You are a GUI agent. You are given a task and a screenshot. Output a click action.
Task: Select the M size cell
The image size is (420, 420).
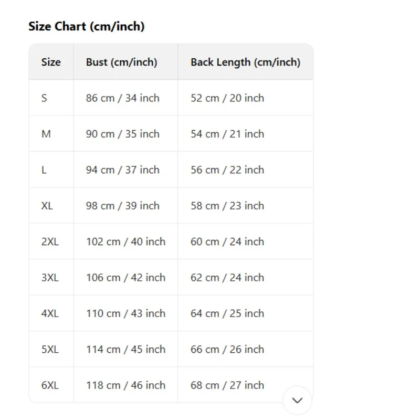tap(46, 134)
